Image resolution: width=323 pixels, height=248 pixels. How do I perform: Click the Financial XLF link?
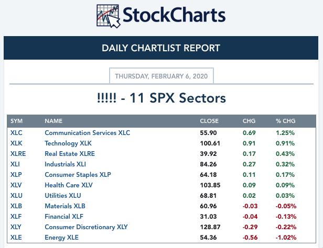pos(64,217)
